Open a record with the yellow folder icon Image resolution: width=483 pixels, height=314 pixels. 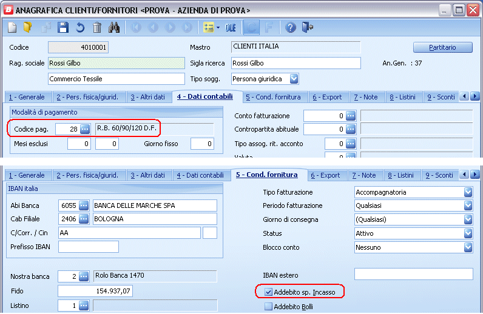click(28, 27)
